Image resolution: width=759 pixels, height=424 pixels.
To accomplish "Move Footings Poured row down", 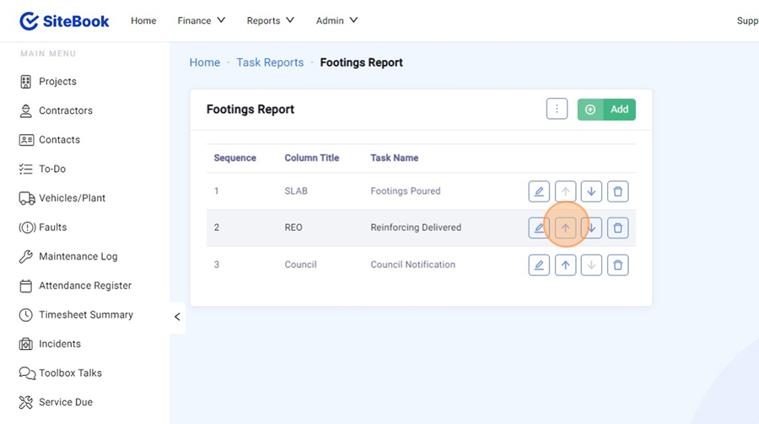I will coord(591,191).
